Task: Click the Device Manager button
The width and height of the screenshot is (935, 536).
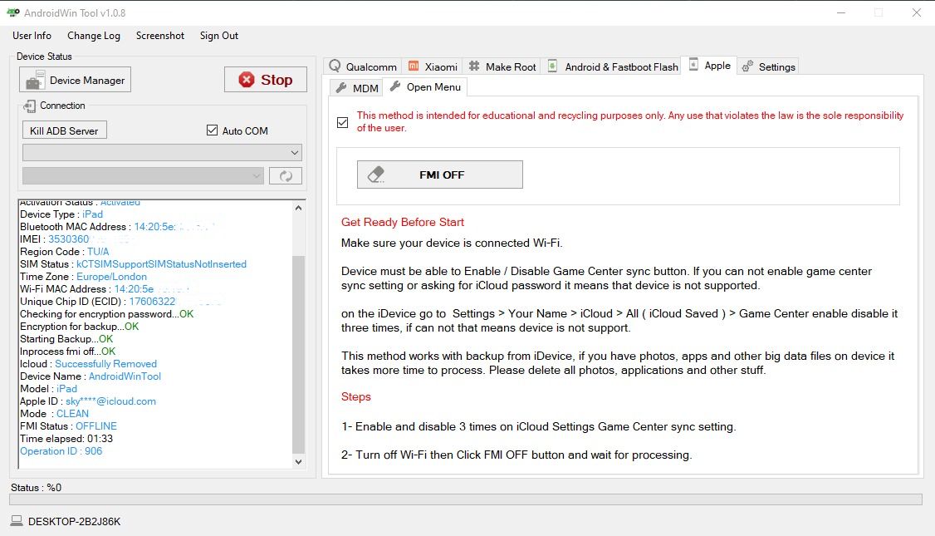Action: tap(75, 80)
